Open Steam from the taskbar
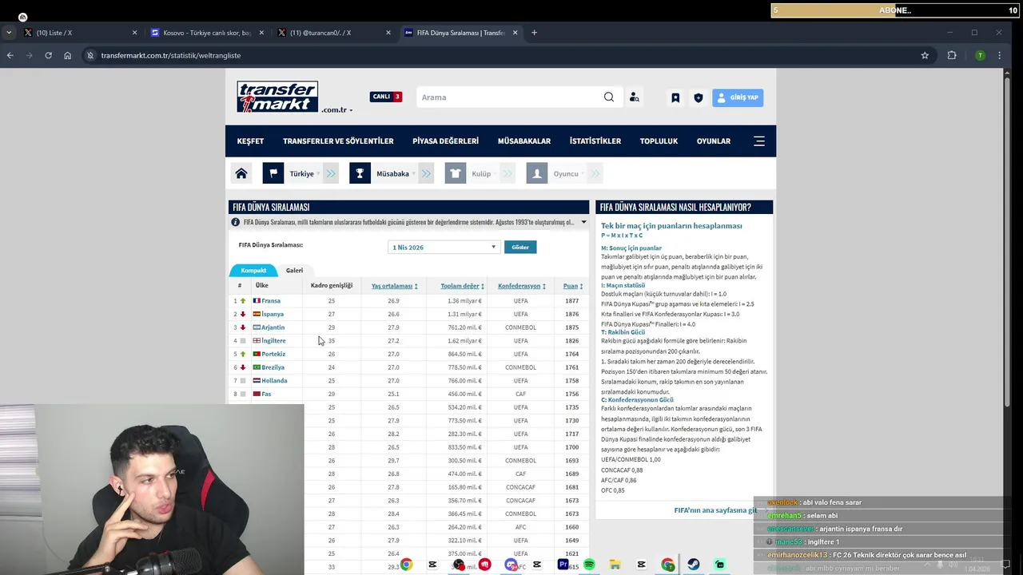The image size is (1023, 575). pyautogui.click(x=694, y=565)
